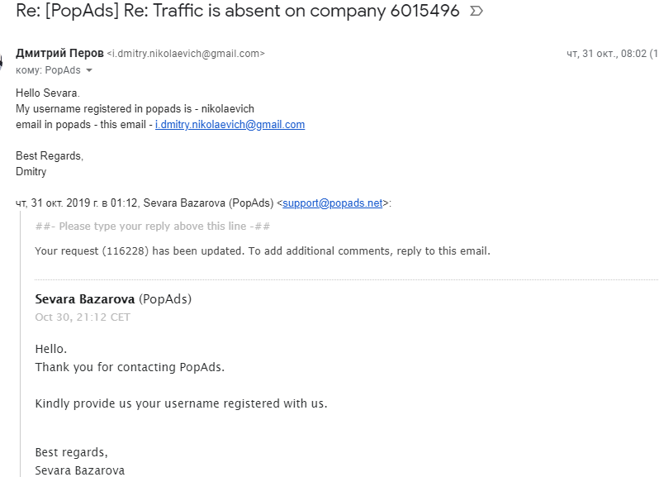
Task: Click the 'Kindly provide us your username' sentence
Action: click(x=181, y=403)
